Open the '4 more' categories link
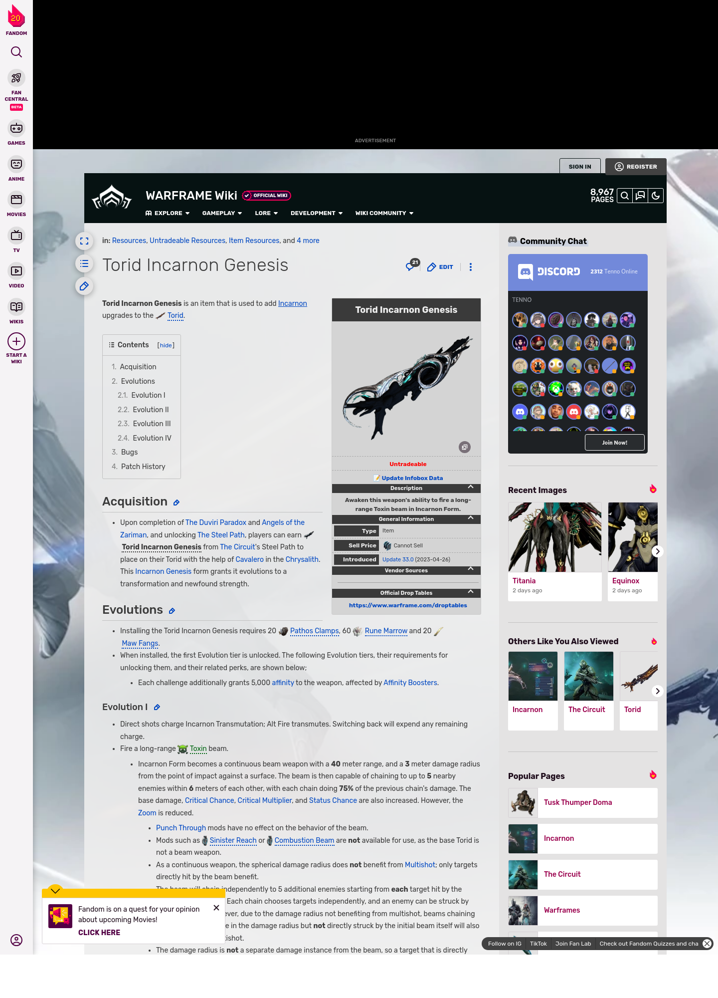 308,241
